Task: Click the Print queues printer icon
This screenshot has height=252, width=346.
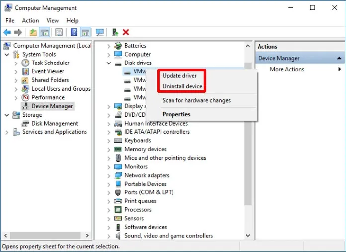Action: coord(118,201)
